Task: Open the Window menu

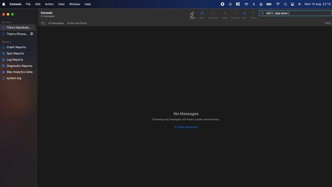Action: [x=75, y=4]
